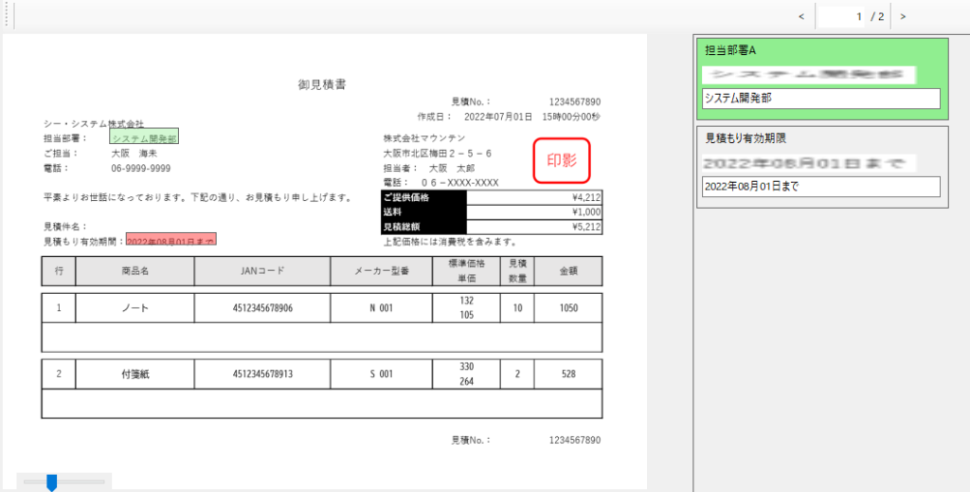Click the blurred date image in 見積もり有効期限
This screenshot has width=970, height=492.
[x=809, y=163]
